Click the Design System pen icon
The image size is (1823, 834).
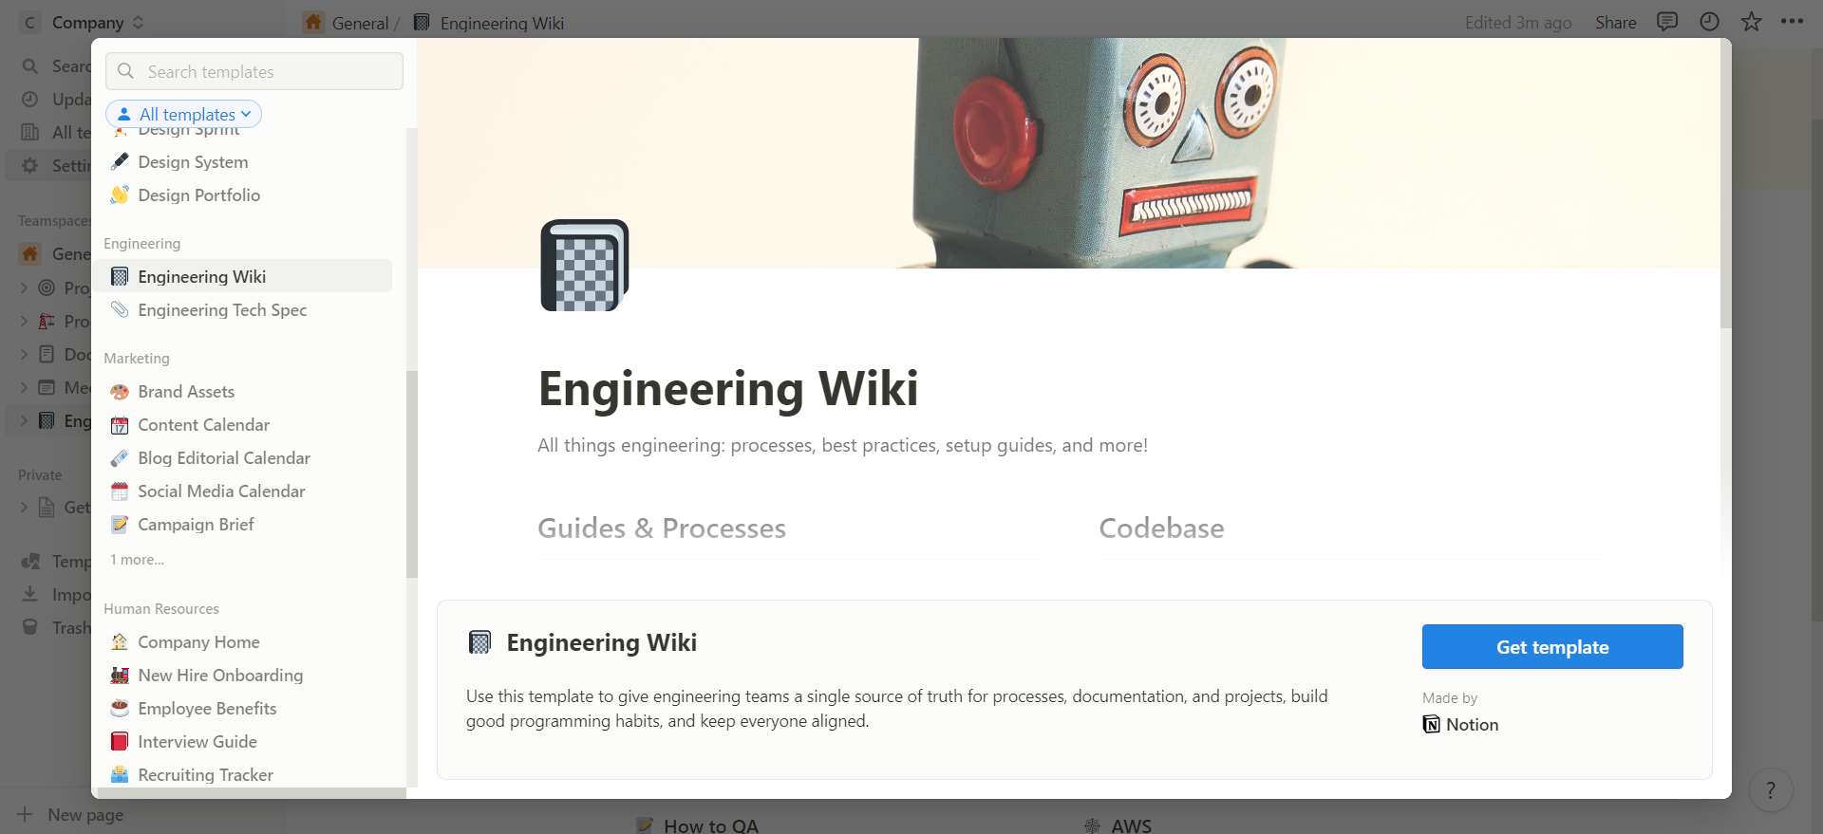(x=120, y=161)
